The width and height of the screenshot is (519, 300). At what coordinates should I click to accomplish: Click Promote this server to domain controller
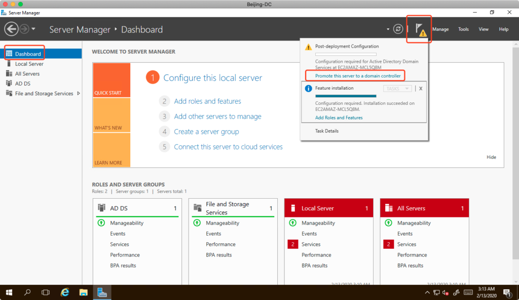[x=358, y=76]
